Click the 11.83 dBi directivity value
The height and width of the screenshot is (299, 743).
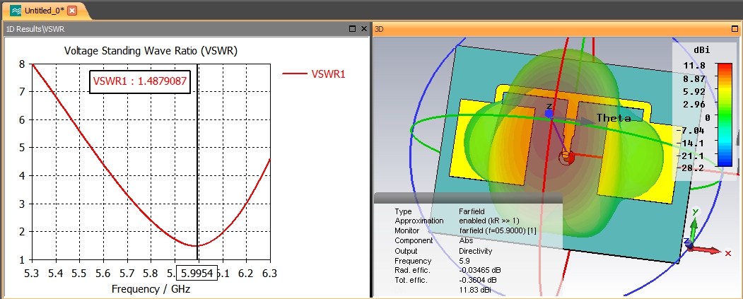coord(475,290)
